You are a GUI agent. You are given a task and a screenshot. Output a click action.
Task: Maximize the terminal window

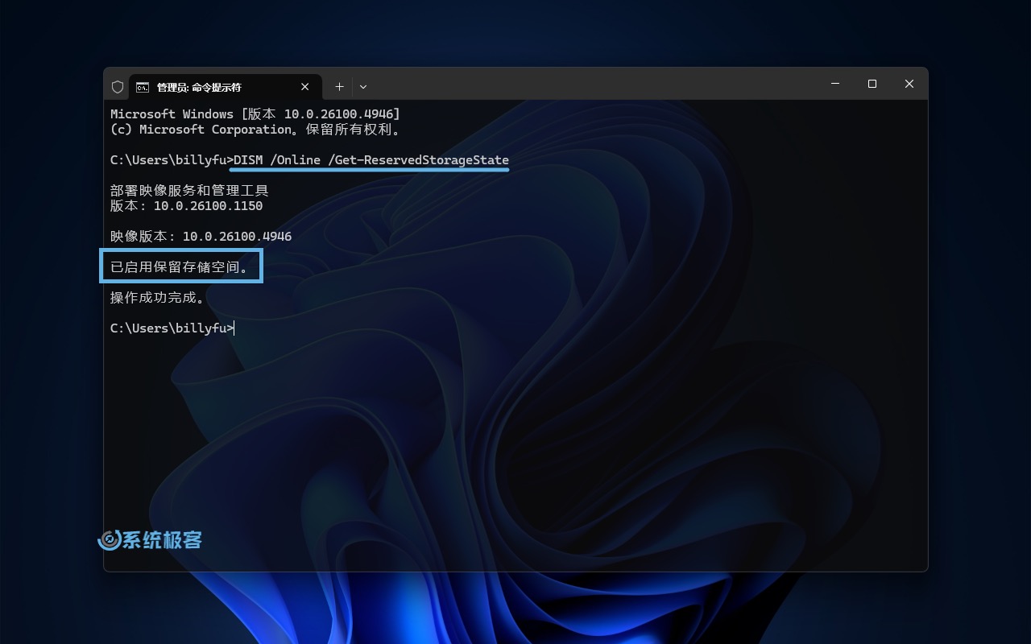pos(872,84)
